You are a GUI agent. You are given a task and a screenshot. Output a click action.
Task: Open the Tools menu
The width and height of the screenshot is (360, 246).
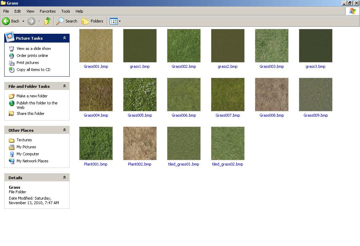click(66, 11)
